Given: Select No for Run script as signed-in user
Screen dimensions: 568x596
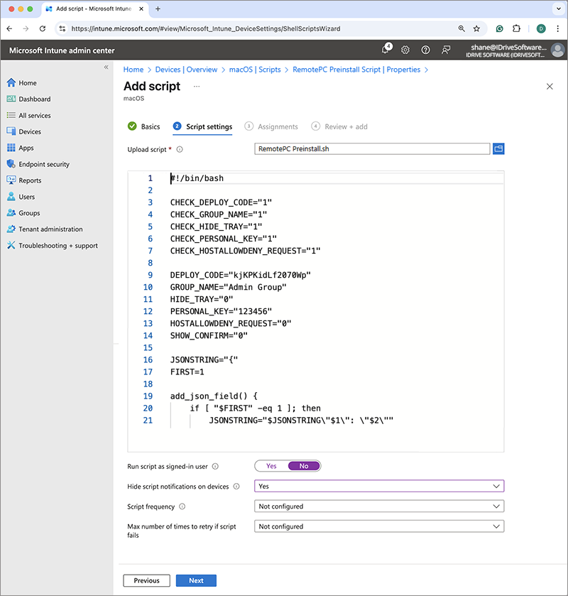Looking at the screenshot, I should [304, 466].
